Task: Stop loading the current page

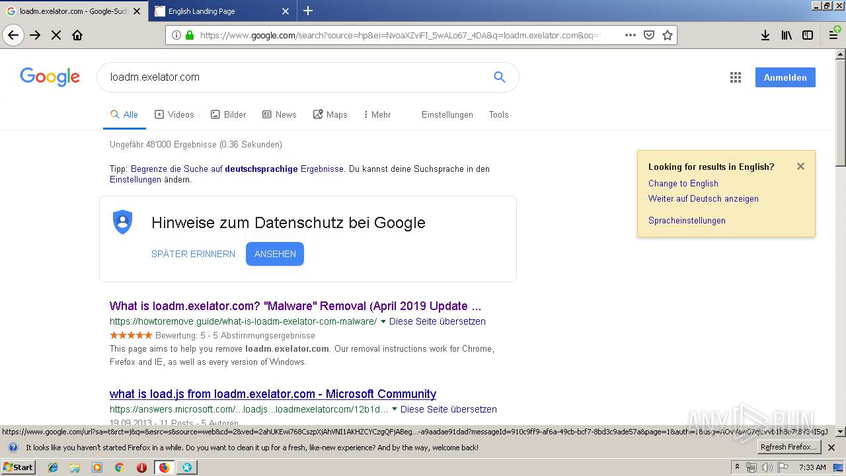Action: (x=56, y=35)
